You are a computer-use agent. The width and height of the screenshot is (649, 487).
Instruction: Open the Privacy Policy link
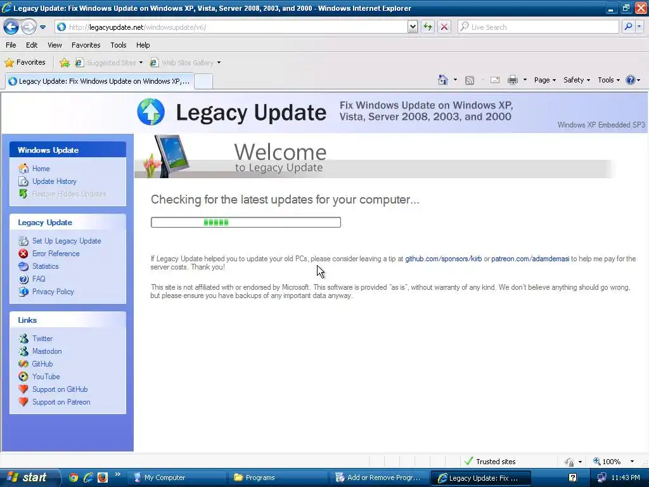53,292
